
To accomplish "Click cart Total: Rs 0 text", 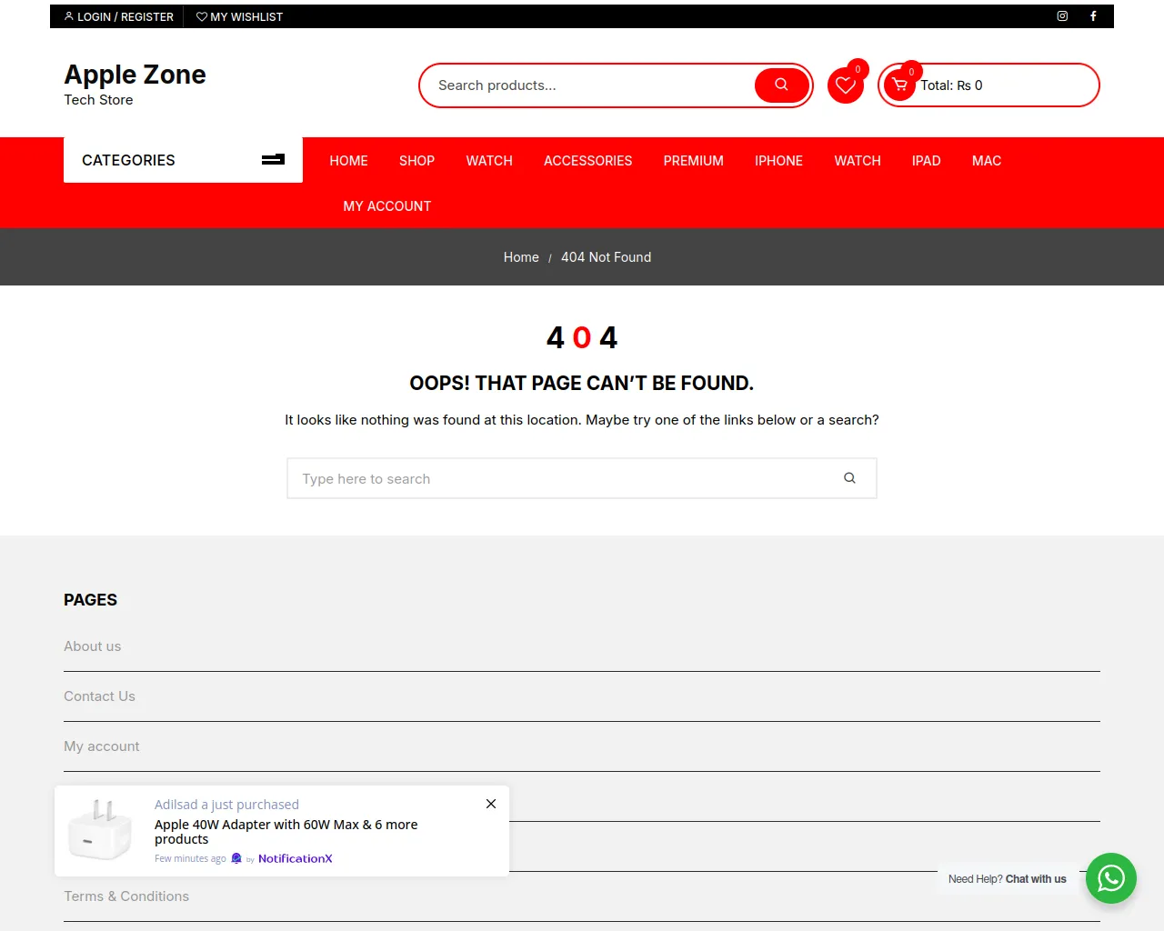I will click(951, 85).
